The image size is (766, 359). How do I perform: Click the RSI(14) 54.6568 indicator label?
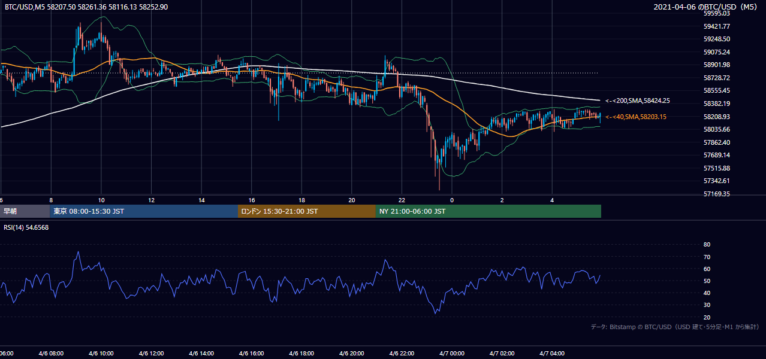click(x=26, y=227)
